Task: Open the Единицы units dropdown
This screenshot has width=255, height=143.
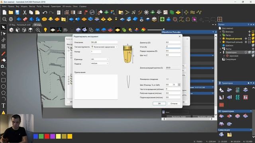Action: 100,59
